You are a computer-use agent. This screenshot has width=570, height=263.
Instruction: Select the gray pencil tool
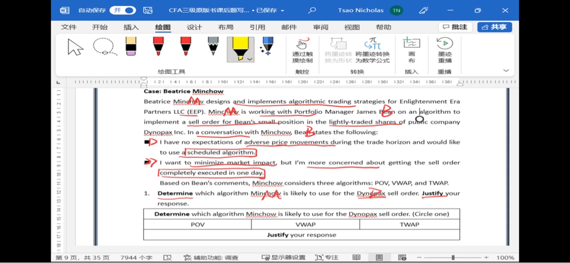click(x=213, y=46)
